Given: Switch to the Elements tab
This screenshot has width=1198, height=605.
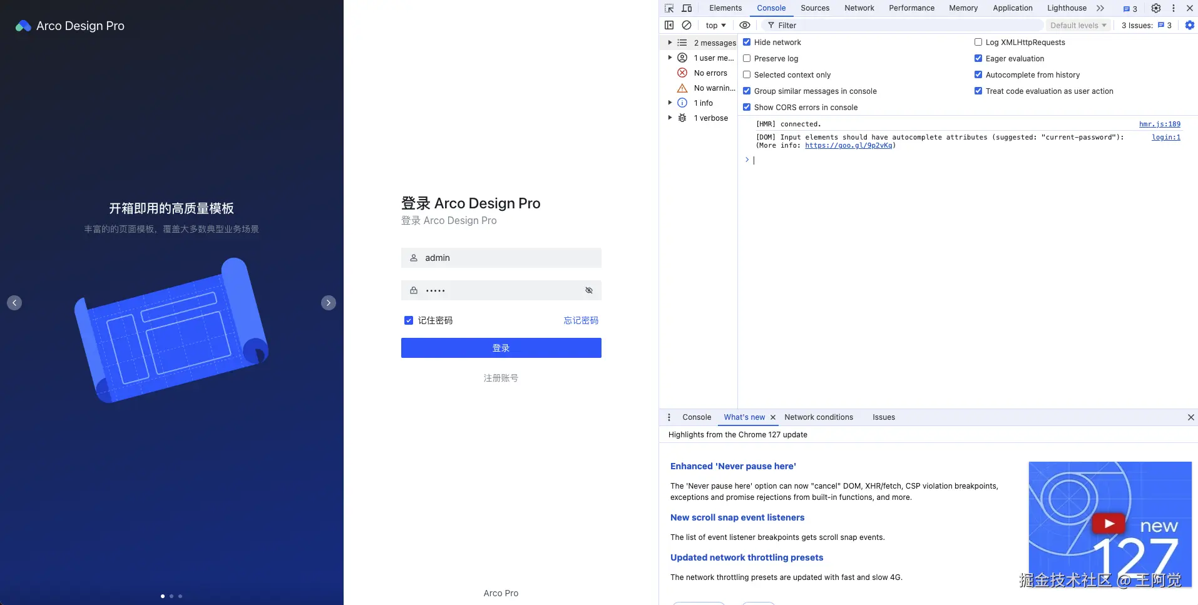Looking at the screenshot, I should click(x=725, y=8).
